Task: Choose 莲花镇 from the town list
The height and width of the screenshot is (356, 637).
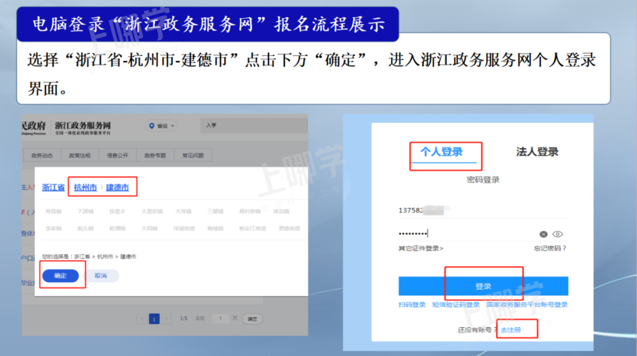Action: (281, 211)
